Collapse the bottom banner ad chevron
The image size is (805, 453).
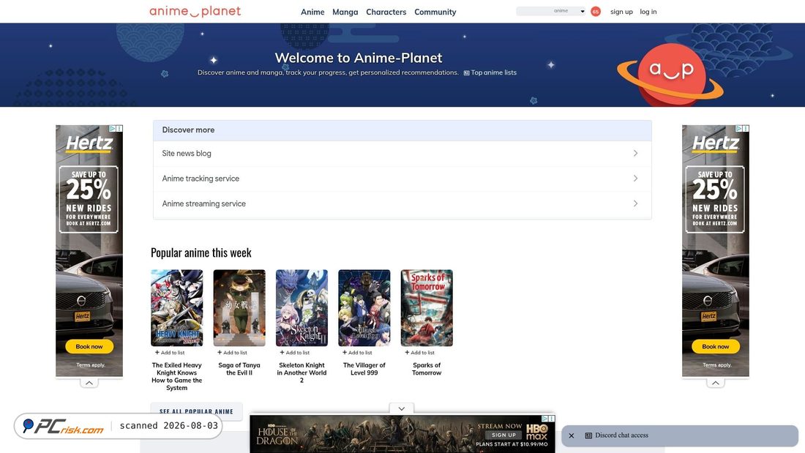coord(402,409)
